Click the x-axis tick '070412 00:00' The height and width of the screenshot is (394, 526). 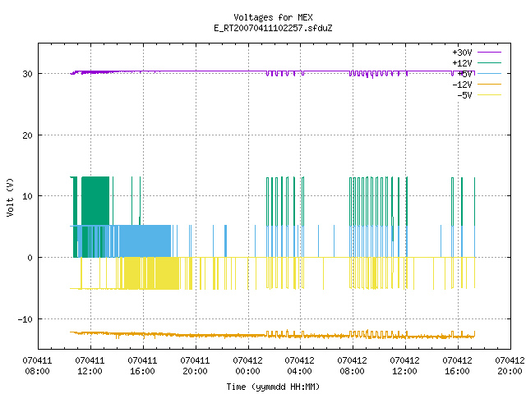248,366
